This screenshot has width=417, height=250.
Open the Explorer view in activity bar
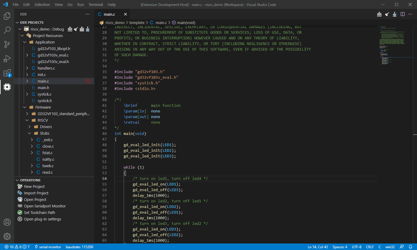tap(7, 16)
